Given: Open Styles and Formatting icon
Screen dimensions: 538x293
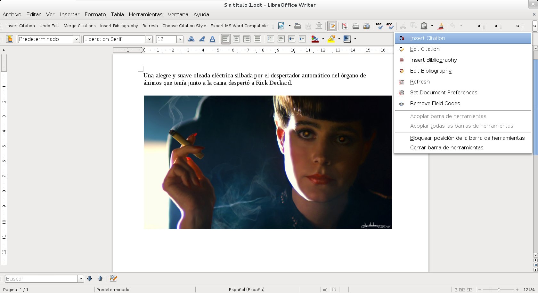Looking at the screenshot, I should pyautogui.click(x=10, y=39).
